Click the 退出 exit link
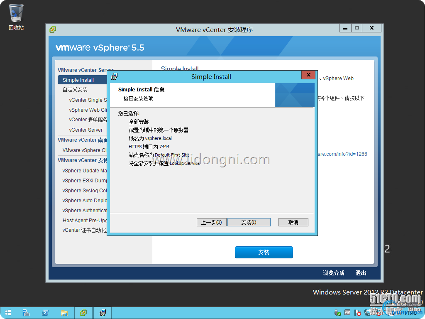The width and height of the screenshot is (425, 319). point(361,273)
